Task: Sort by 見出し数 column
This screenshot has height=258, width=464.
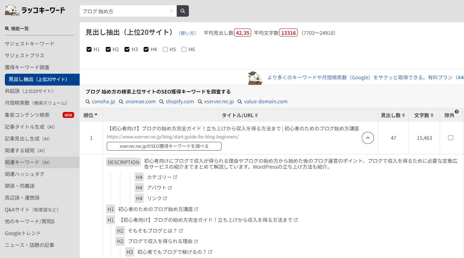Action: tap(393, 115)
